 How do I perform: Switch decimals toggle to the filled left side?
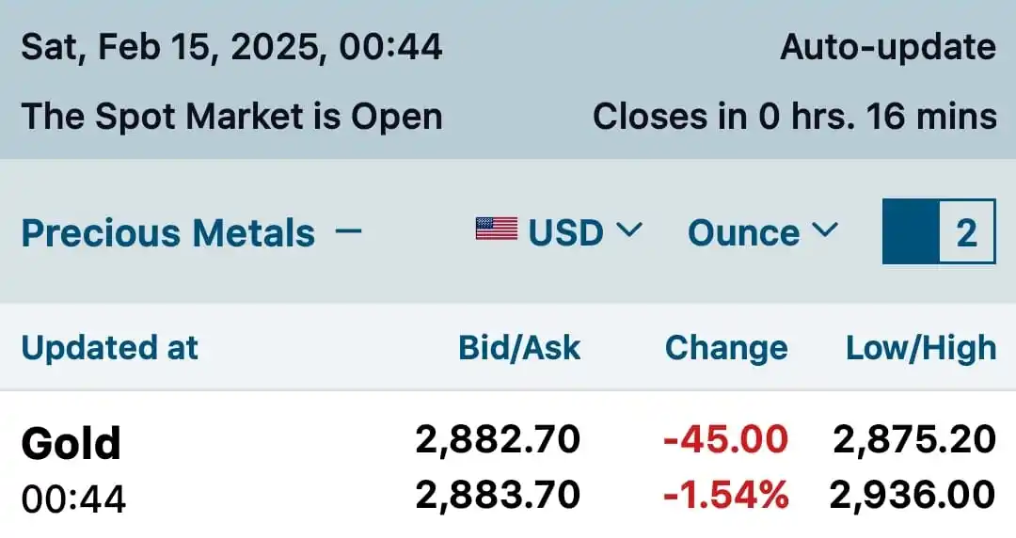(911, 231)
